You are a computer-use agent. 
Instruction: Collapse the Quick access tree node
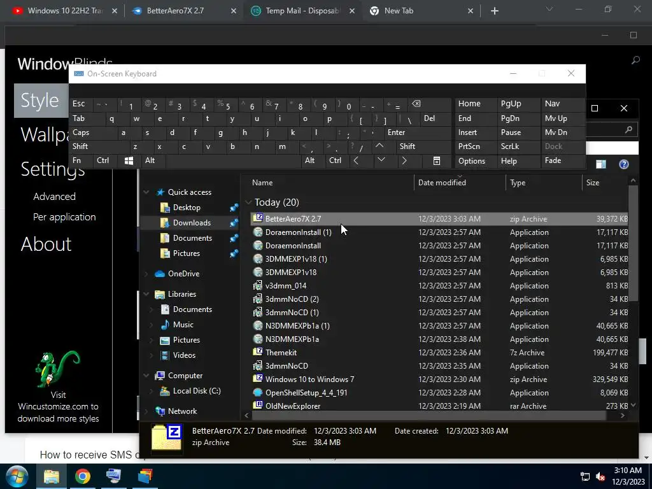coord(146,192)
